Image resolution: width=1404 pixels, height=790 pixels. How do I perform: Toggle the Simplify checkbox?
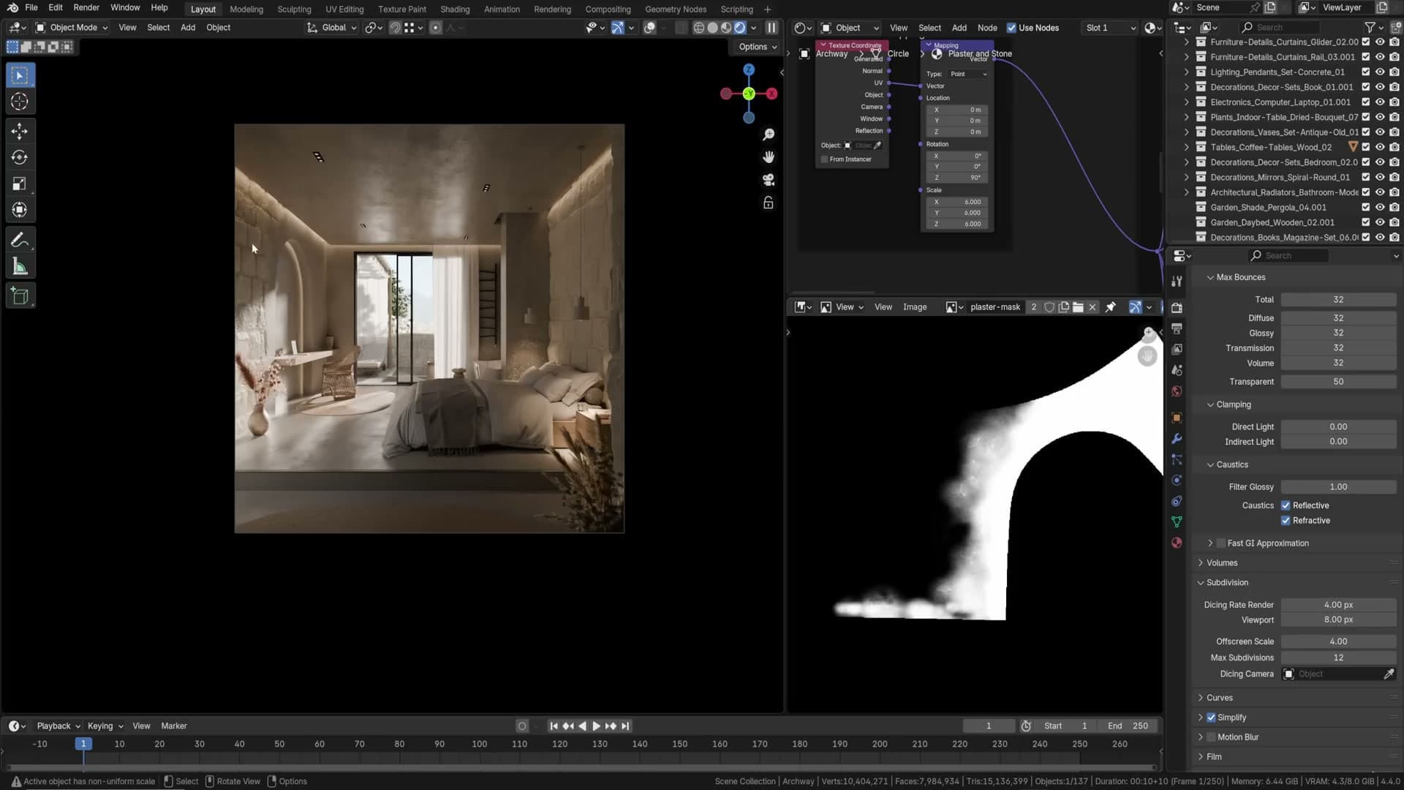[x=1211, y=718]
